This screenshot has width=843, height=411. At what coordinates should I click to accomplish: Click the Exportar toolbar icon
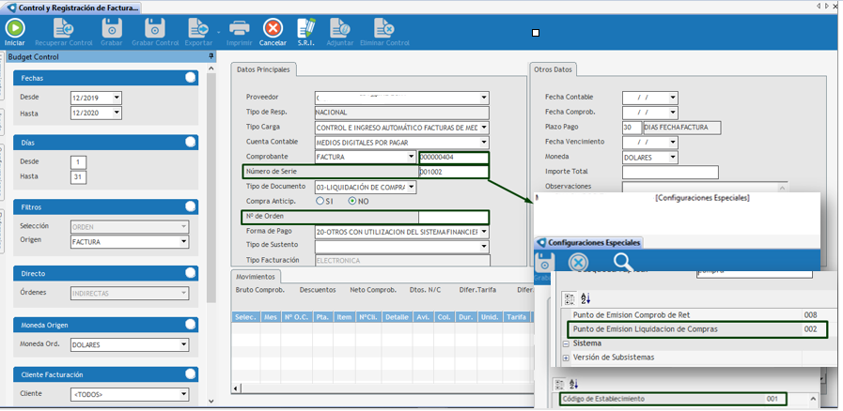coord(198,28)
